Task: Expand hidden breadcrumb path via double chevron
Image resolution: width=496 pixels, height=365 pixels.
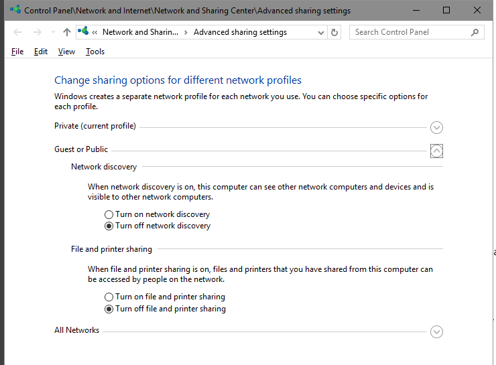Action: pyautogui.click(x=95, y=32)
